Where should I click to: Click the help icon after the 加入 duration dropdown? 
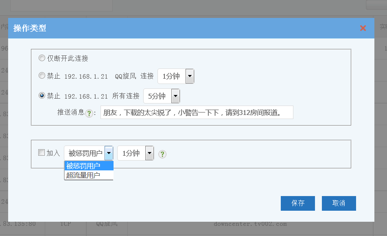coord(162,154)
